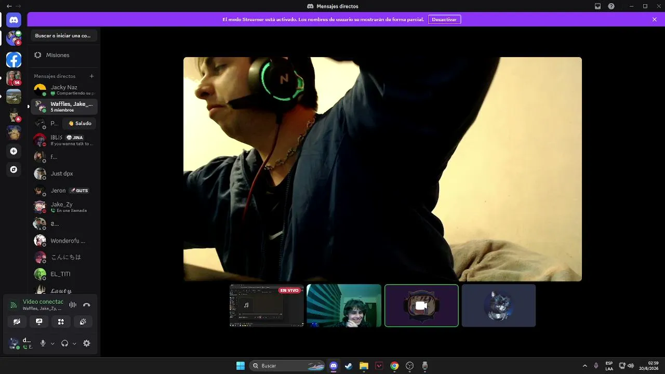
Task: Expand the headphone output options arrow
Action: click(74, 343)
